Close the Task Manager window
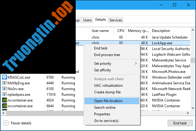 (188, 5)
